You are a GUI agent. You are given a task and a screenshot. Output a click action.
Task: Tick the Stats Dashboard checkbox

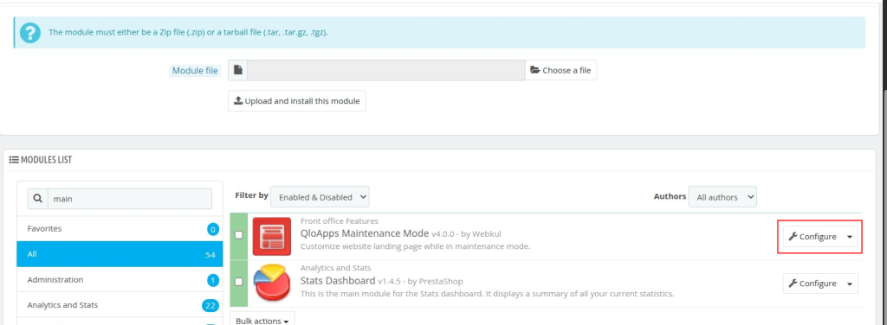(239, 281)
